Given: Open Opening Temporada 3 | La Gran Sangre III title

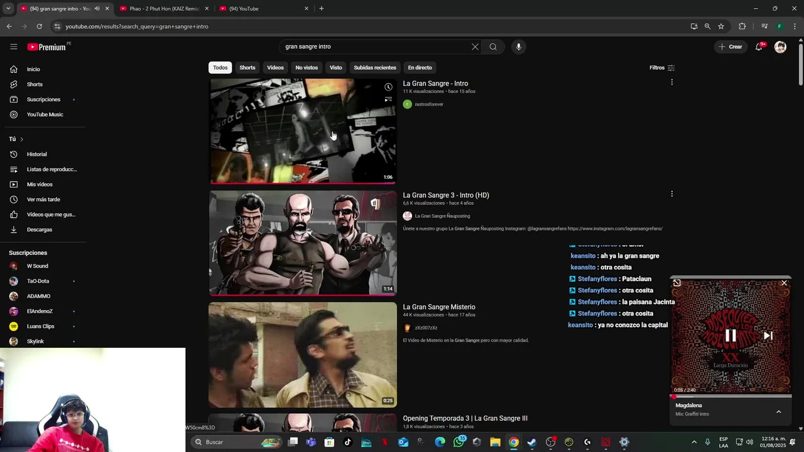Looking at the screenshot, I should pyautogui.click(x=465, y=418).
